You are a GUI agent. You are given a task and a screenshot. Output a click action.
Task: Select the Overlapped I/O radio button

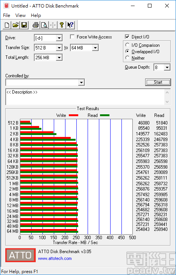127,51
